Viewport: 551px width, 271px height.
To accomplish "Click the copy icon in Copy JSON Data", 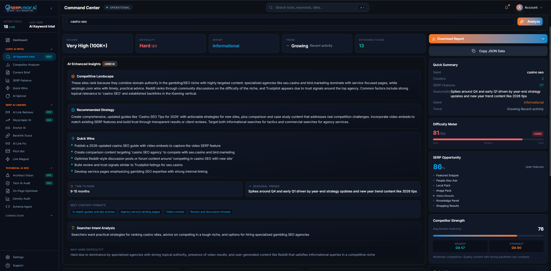I will [473, 51].
